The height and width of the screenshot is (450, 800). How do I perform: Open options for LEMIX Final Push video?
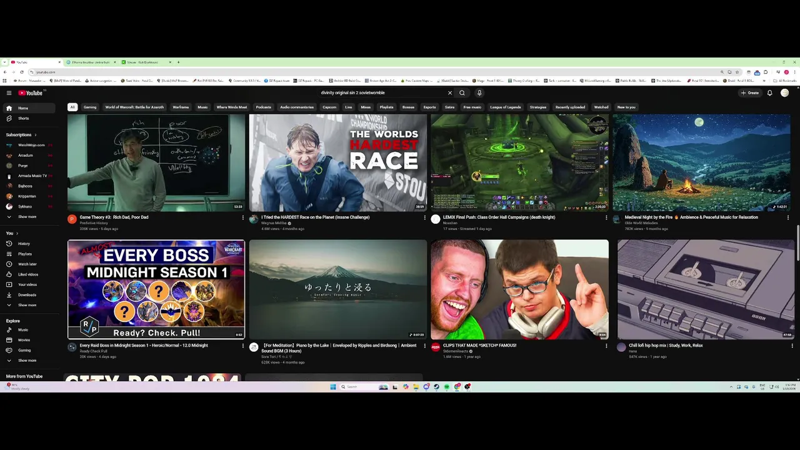606,217
